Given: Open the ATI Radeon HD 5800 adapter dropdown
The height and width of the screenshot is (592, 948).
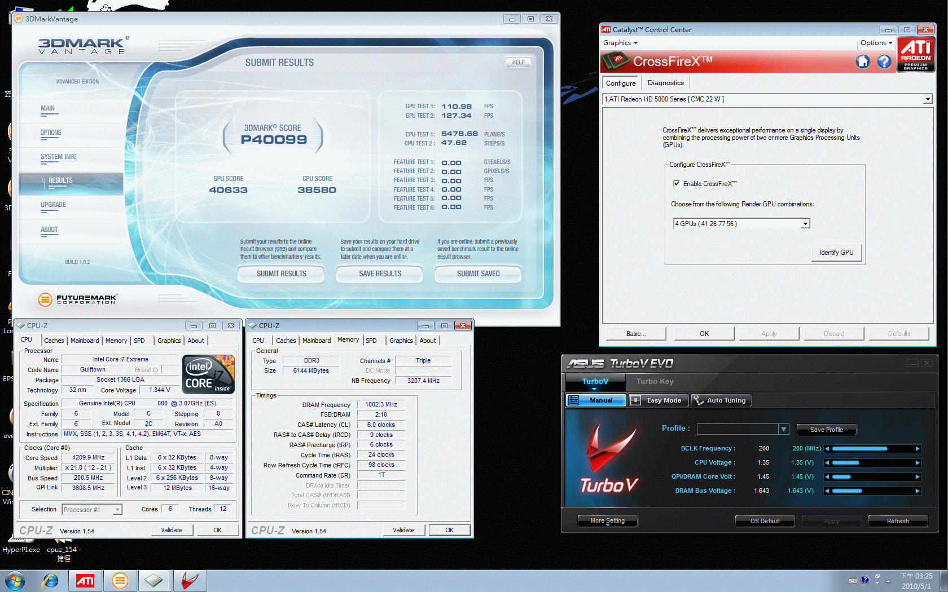Looking at the screenshot, I should click(927, 99).
